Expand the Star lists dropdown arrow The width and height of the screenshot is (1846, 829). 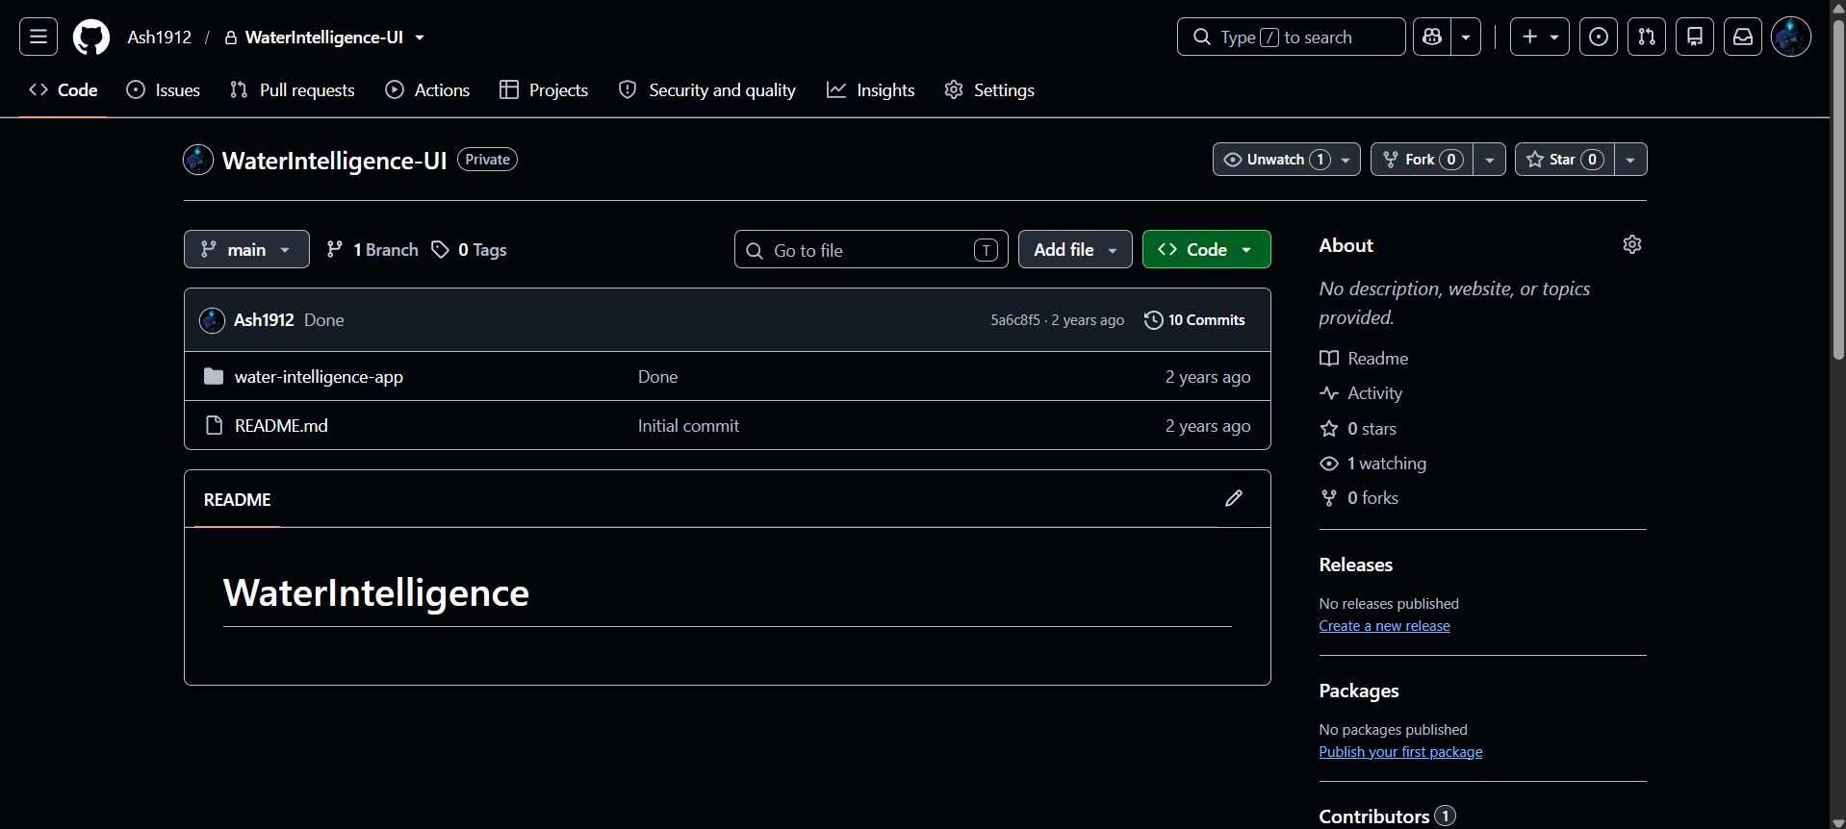coord(1630,160)
